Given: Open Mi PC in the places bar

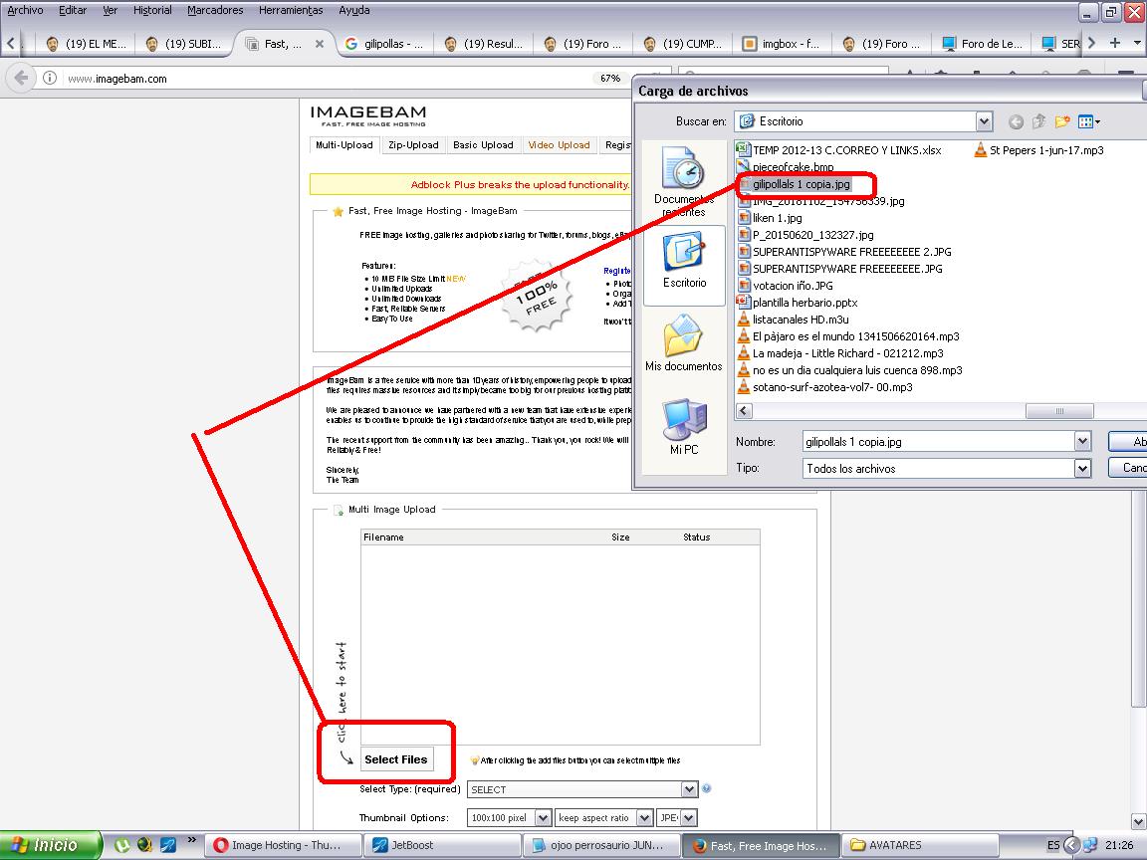Looking at the screenshot, I should pyautogui.click(x=684, y=427).
